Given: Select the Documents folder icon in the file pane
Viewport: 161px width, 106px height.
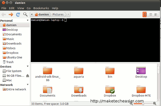Looking at the screenshot, I should [47, 89].
